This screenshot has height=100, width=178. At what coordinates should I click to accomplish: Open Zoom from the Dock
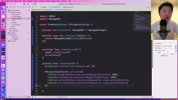(3, 70)
